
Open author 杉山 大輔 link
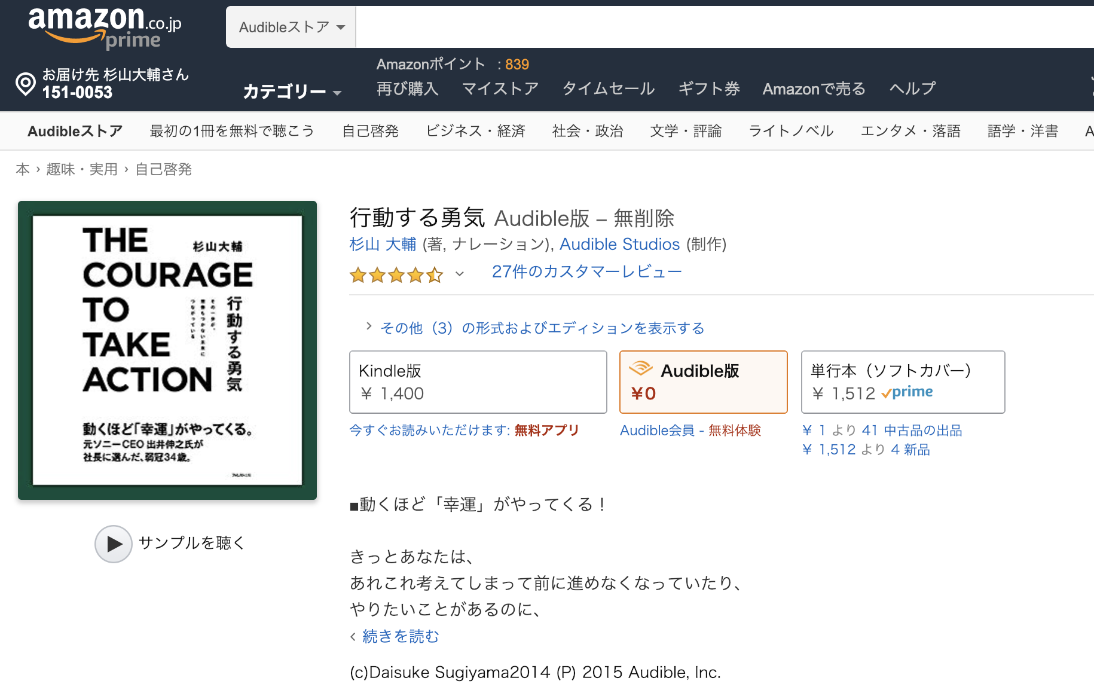pos(383,244)
